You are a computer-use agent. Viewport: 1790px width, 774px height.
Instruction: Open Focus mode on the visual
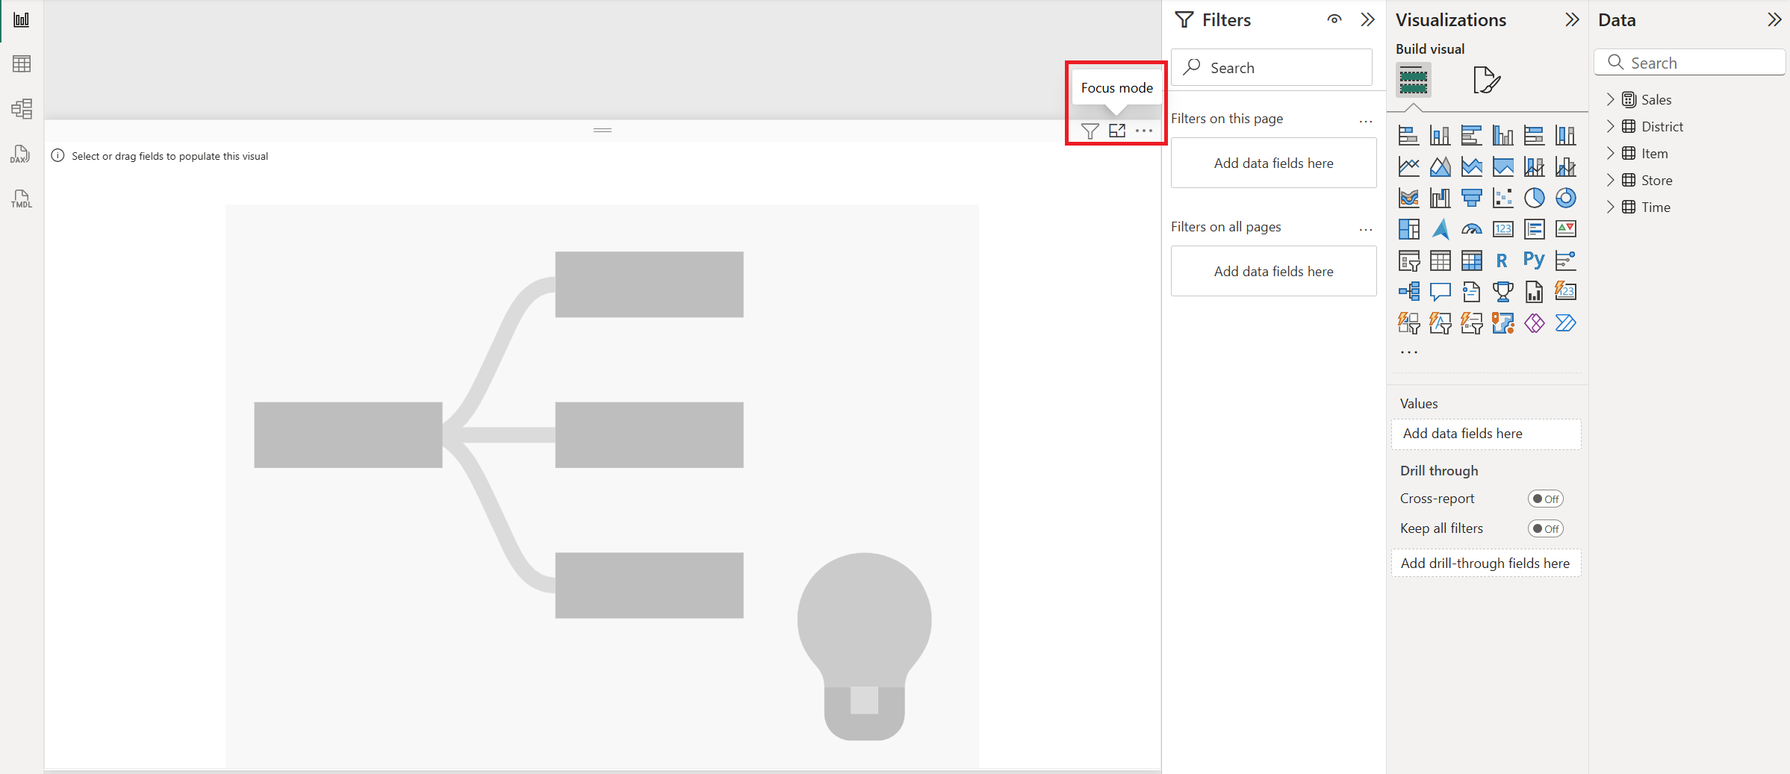coord(1117,131)
